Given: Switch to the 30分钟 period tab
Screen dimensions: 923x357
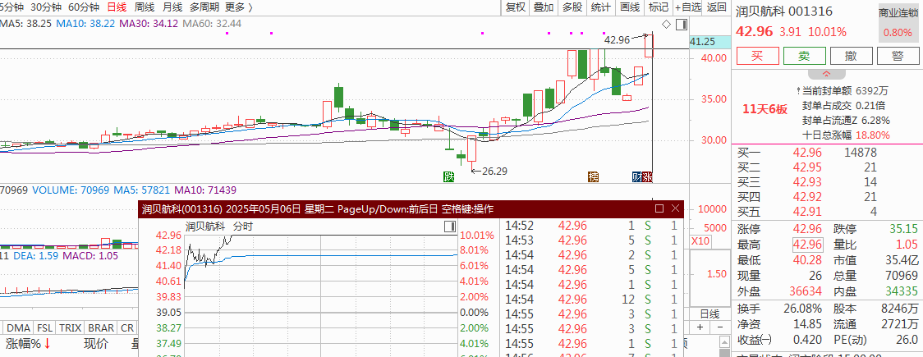Looking at the screenshot, I should coord(45,7).
